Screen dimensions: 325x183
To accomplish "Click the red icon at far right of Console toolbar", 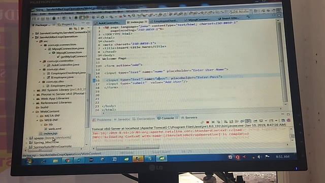I will point(288,120).
